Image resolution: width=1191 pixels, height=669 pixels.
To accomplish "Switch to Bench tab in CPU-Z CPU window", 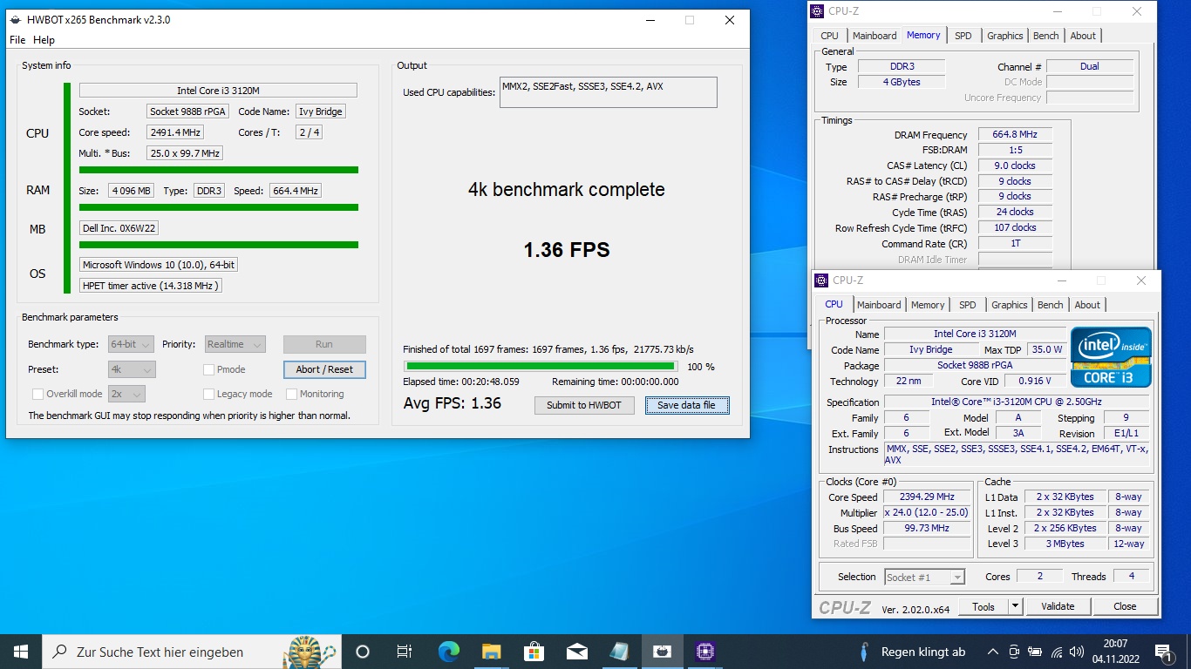I will click(x=1051, y=305).
